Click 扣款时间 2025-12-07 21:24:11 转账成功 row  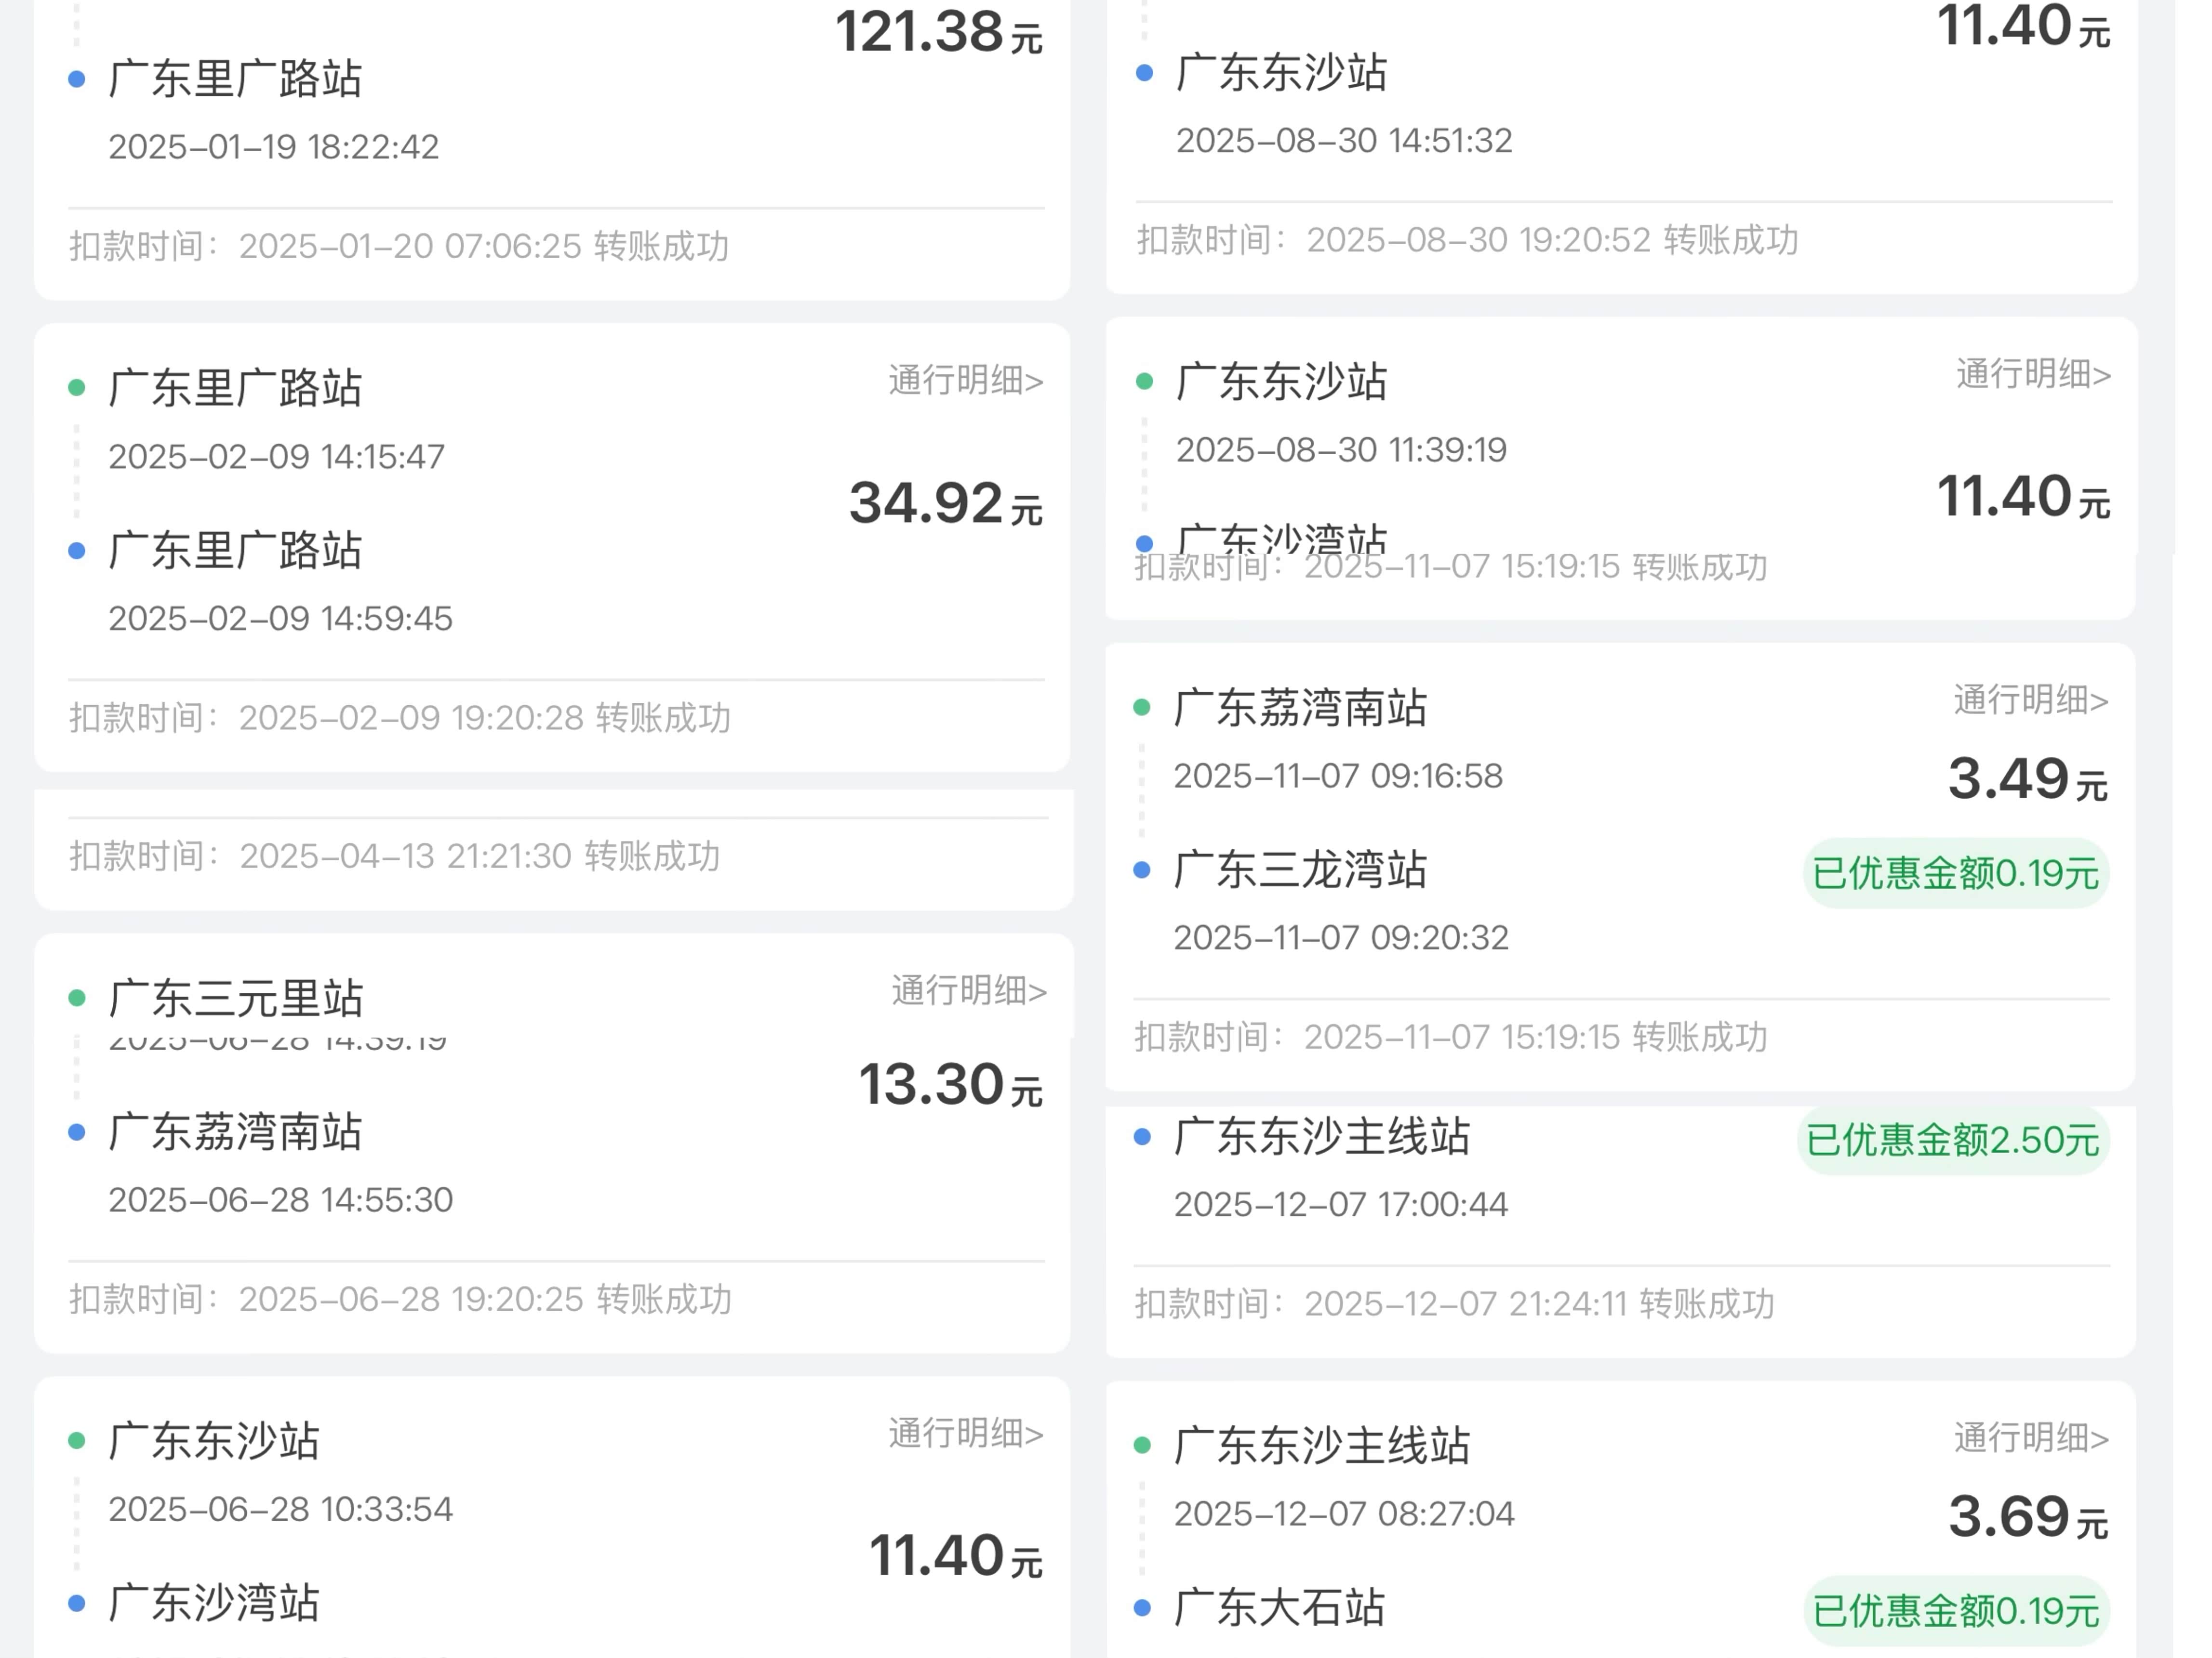pos(1454,1304)
